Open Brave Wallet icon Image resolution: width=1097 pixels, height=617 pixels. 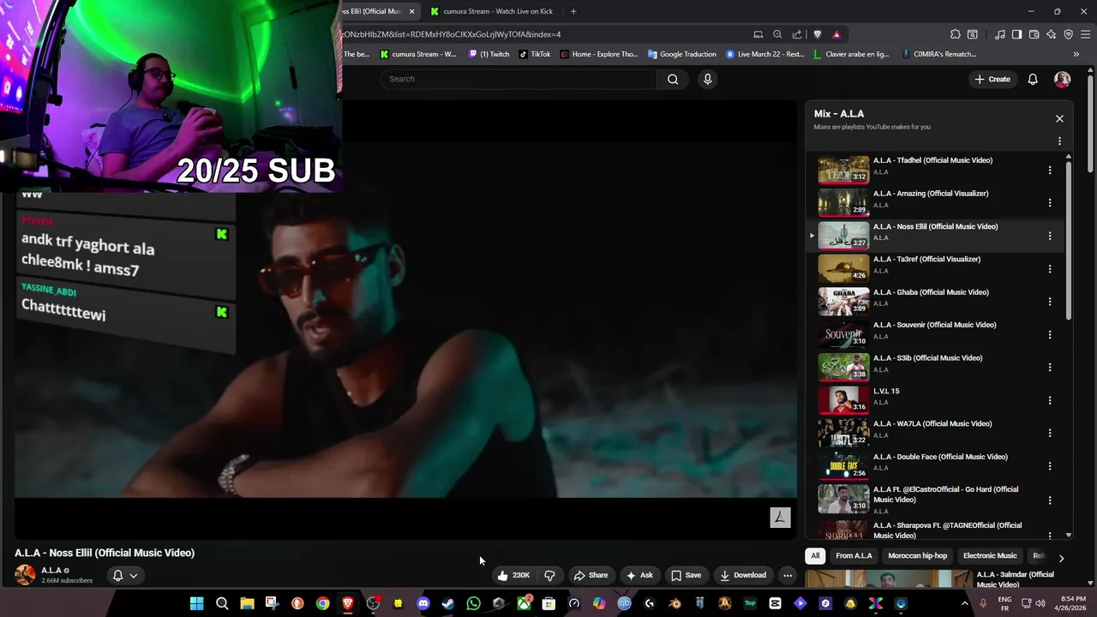[x=1034, y=34]
